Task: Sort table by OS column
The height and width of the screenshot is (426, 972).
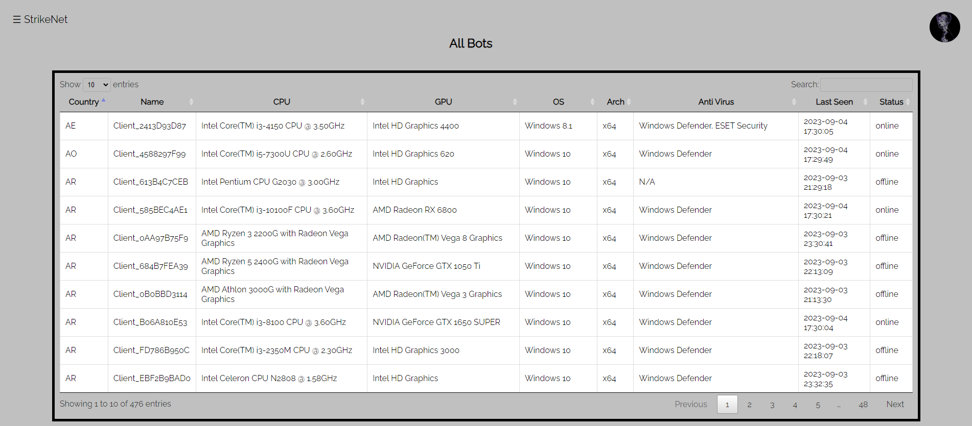Action: click(558, 102)
